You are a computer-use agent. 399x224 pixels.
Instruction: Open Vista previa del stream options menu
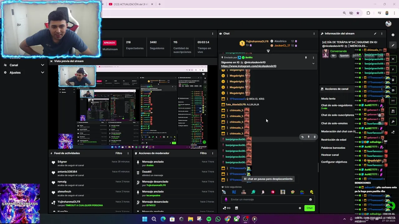pyautogui.click(x=213, y=34)
